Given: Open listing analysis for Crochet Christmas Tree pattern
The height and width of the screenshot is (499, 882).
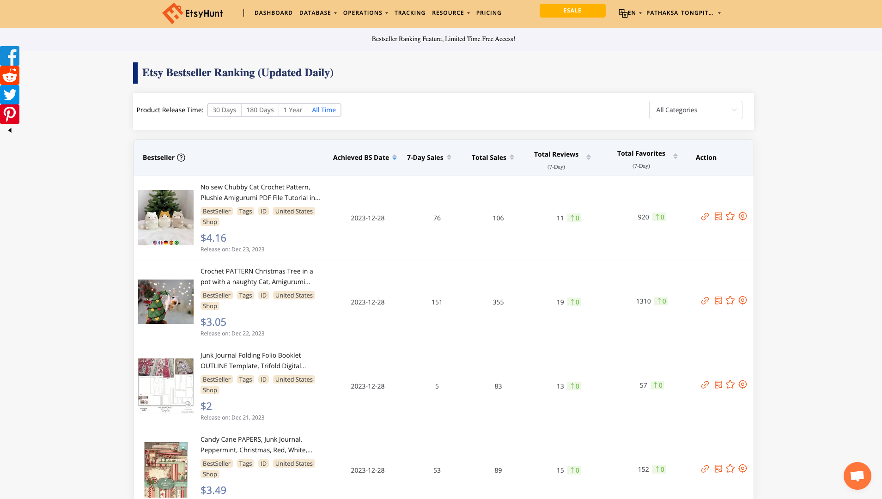Looking at the screenshot, I should coord(718,300).
